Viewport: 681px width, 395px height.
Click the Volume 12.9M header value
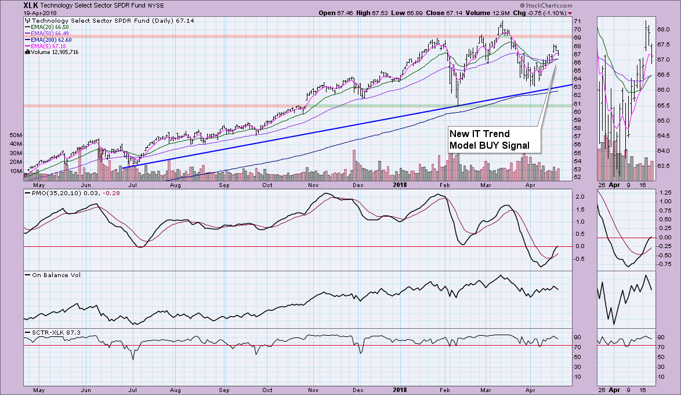[x=488, y=13]
